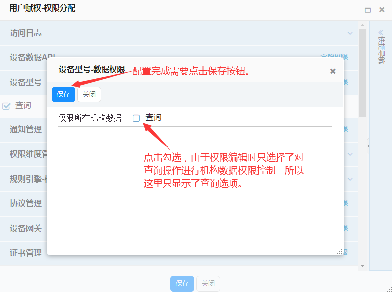Expand the 权限维度管理 row chevron
Viewport: 392px width, 292px height.
350,154
